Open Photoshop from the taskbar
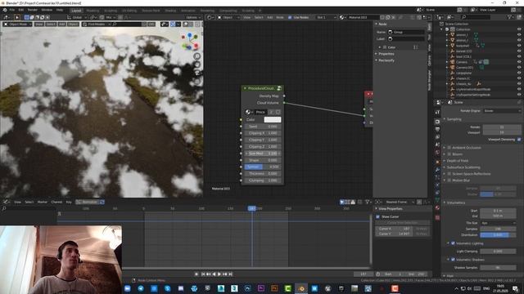 [247, 288]
